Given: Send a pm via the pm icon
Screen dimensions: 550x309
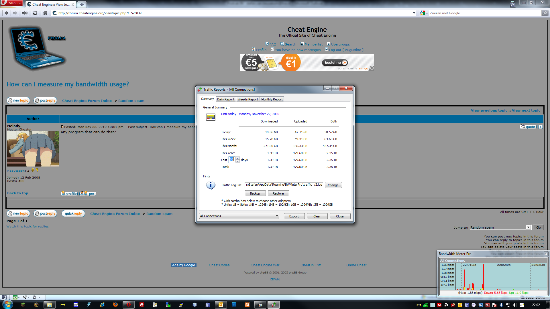Looking at the screenshot, I should click(x=88, y=193).
